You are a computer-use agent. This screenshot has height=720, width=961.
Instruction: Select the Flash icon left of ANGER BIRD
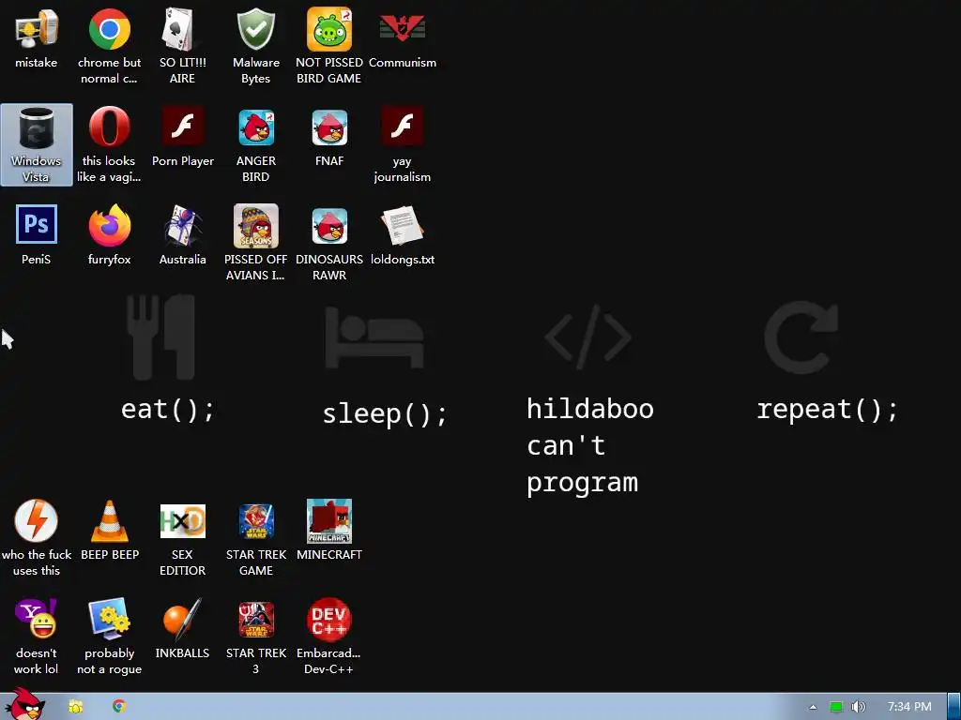coord(182,127)
